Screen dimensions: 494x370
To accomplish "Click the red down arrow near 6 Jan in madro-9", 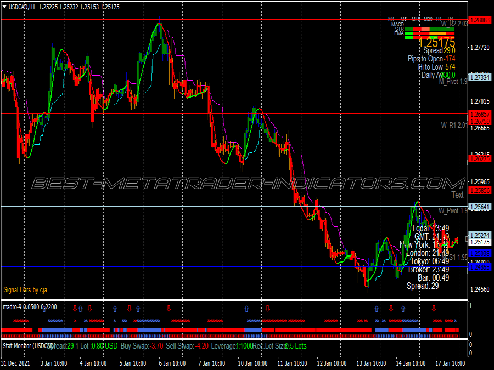I will [169, 308].
